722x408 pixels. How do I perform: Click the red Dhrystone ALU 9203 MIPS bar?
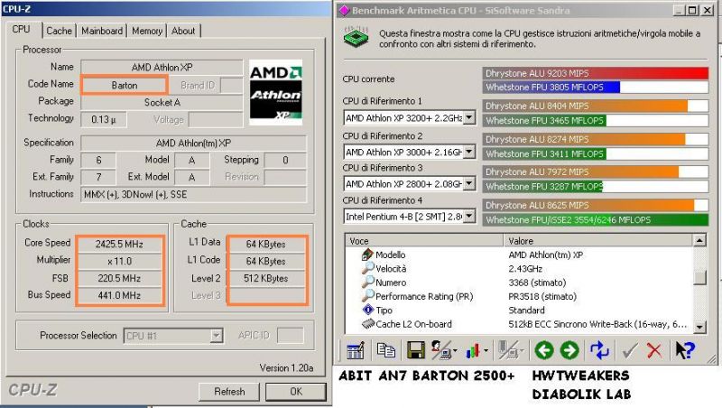click(x=596, y=73)
